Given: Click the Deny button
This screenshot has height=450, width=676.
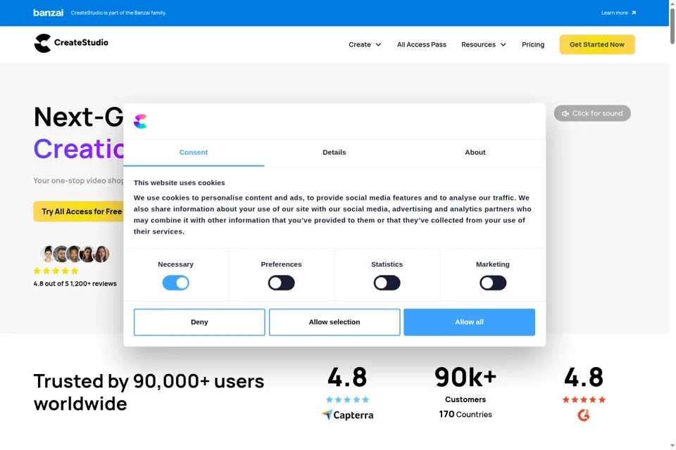Looking at the screenshot, I should tap(199, 322).
